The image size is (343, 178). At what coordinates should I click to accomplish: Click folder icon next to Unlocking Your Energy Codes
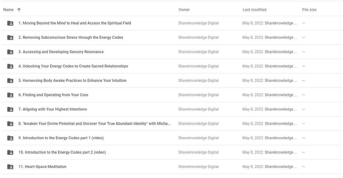pos(10,66)
